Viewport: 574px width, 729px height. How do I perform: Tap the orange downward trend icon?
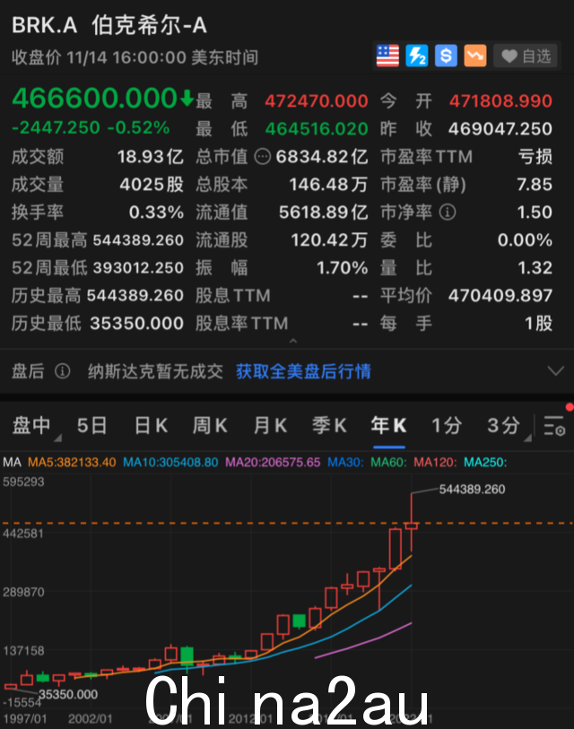(475, 56)
